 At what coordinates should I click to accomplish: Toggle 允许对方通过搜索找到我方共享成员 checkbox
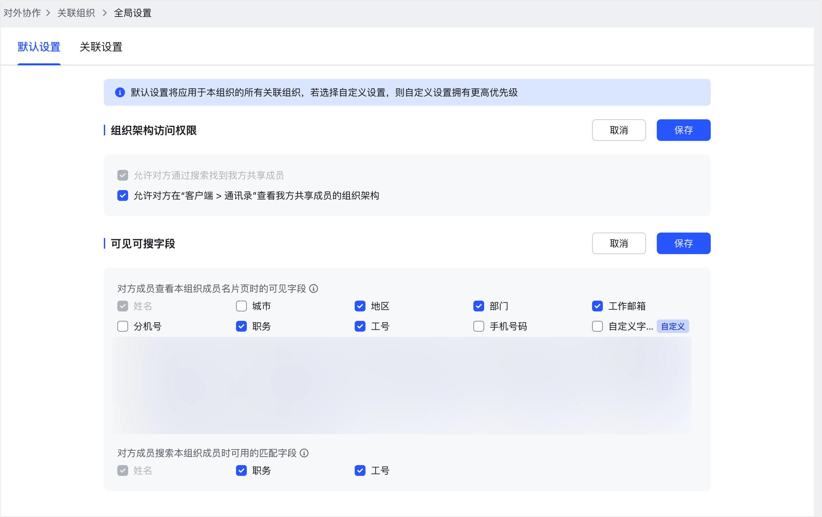point(122,175)
